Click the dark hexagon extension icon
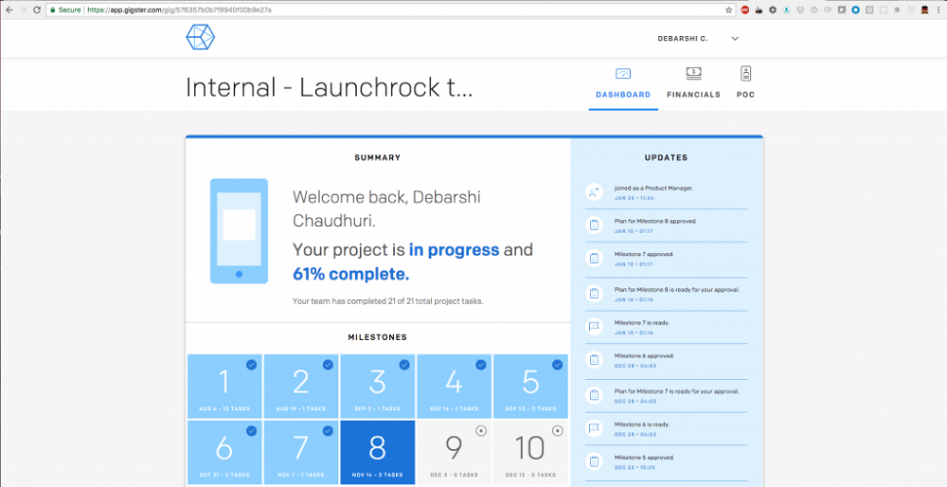The width and height of the screenshot is (947, 487). coord(773,10)
